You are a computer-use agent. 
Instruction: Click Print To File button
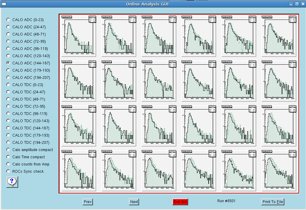[x=273, y=202]
